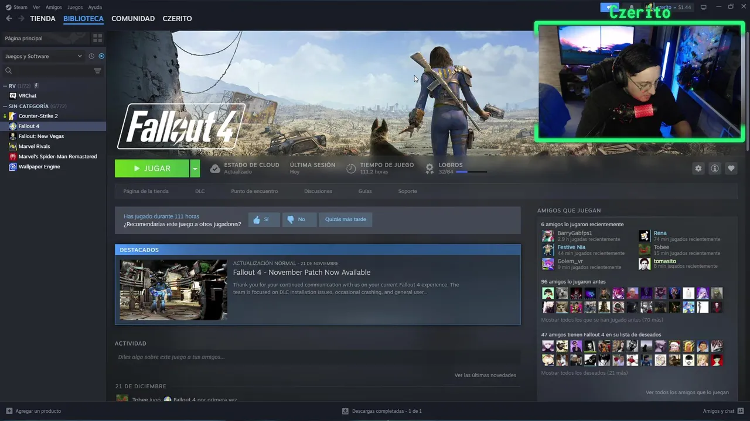The image size is (750, 421).
Task: Open the Amigos menu
Action: (54, 7)
